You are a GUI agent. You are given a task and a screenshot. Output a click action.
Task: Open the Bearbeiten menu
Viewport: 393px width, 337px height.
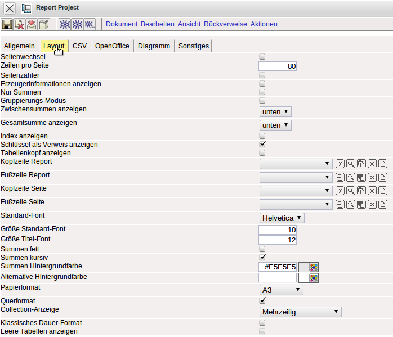coord(158,24)
